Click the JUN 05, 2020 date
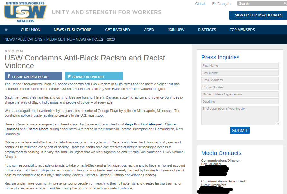 14,51
